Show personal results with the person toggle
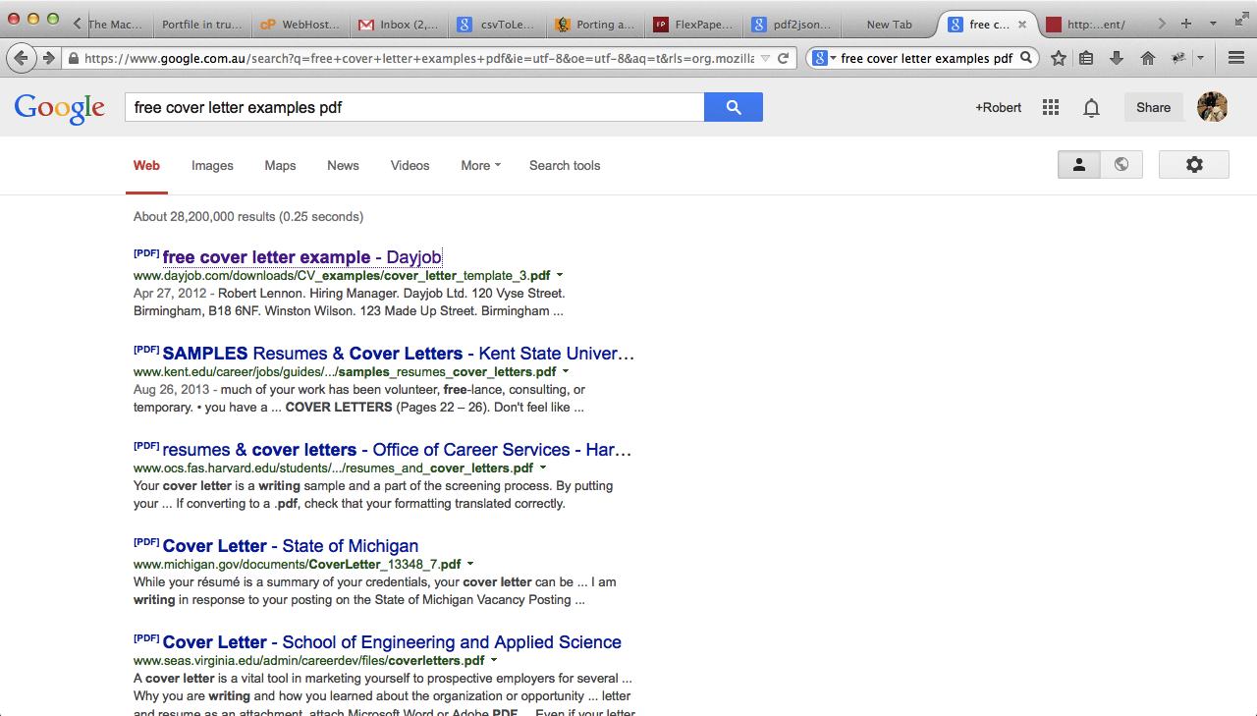 1078,165
